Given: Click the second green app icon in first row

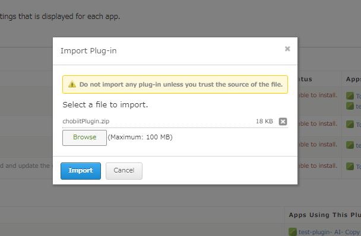Looking at the screenshot, I should pyautogui.click(x=350, y=106).
